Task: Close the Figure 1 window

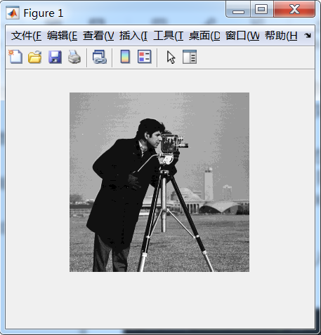Action: pyautogui.click(x=294, y=9)
